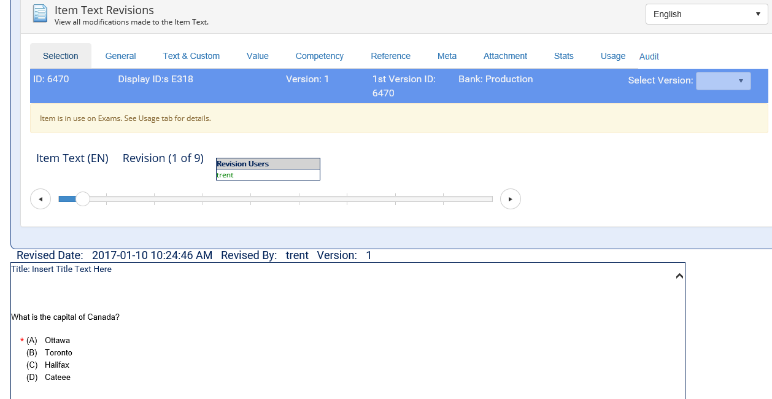Select the Reference tab
This screenshot has width=772, height=399.
tap(390, 56)
